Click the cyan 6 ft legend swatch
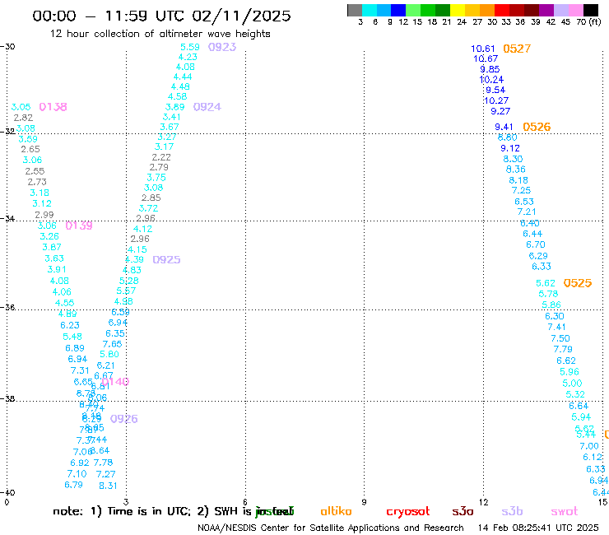The width and height of the screenshot is (609, 535). 370,10
